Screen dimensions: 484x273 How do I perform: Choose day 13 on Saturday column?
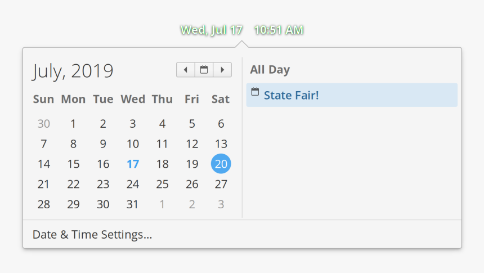pyautogui.click(x=221, y=144)
